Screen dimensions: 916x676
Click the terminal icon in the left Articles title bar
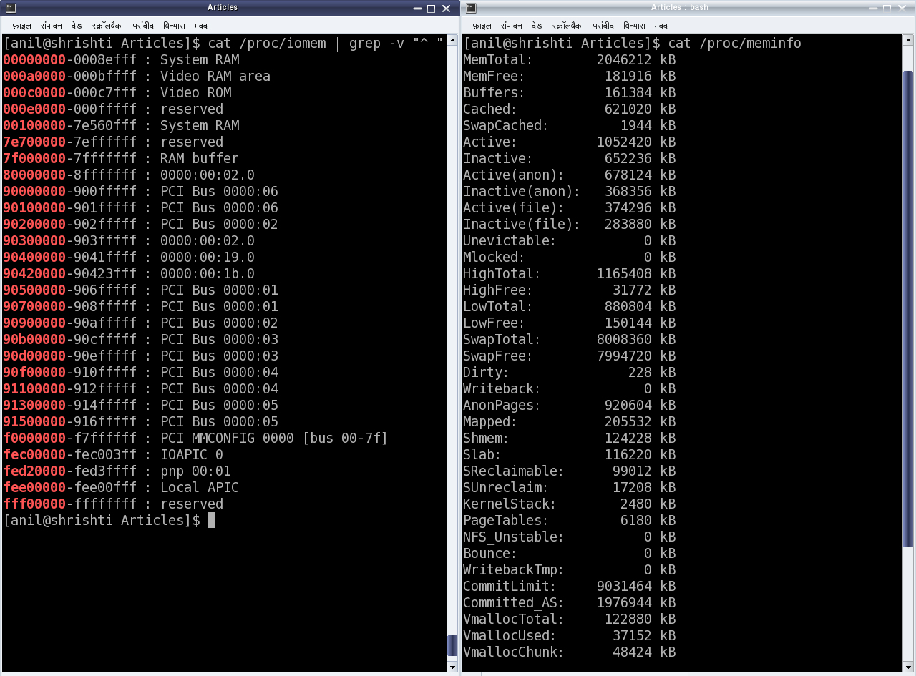9,8
